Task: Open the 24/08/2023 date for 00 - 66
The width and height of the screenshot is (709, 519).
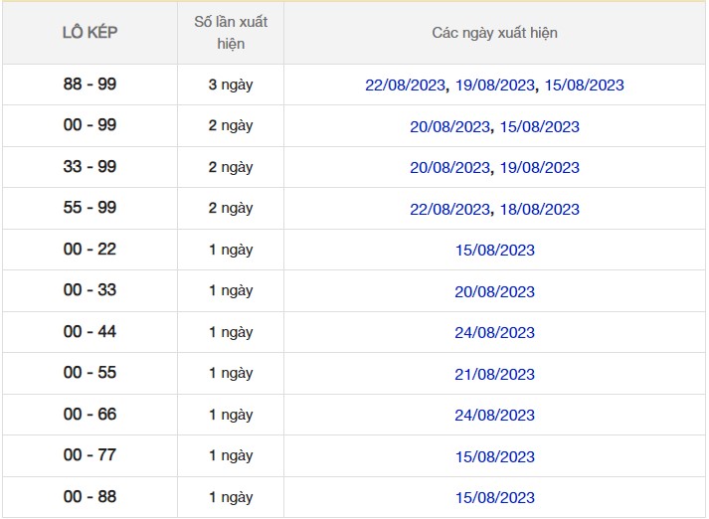Action: pos(495,416)
